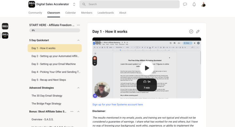This screenshot has width=235, height=127.
Task: Click the 7 min duration label
Action: pos(147,88)
